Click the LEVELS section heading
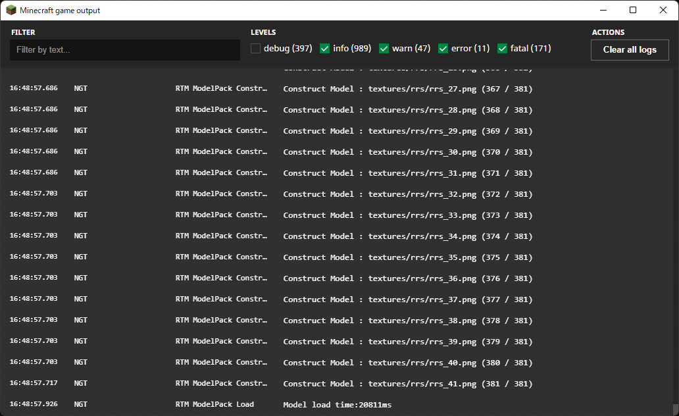This screenshot has height=416, width=679. point(263,32)
